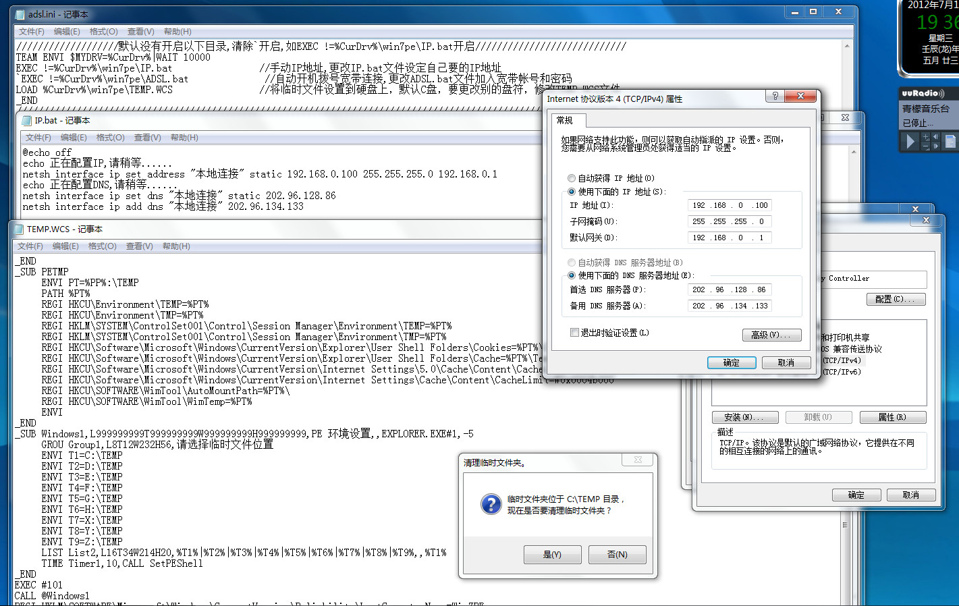Open 格式 menu in adsl.ini Notepad
The height and width of the screenshot is (606, 959).
click(x=103, y=32)
